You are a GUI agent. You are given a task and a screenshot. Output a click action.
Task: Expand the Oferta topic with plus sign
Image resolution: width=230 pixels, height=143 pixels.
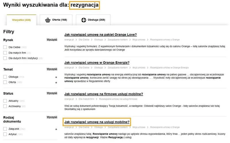(x=56, y=83)
